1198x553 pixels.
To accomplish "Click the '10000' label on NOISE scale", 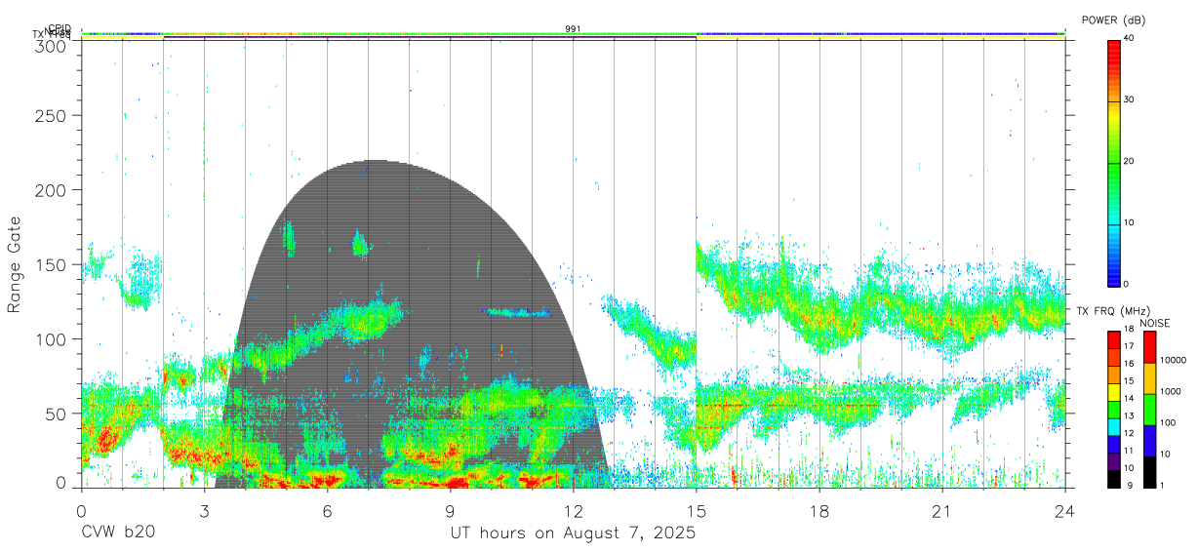I will coord(1175,361).
